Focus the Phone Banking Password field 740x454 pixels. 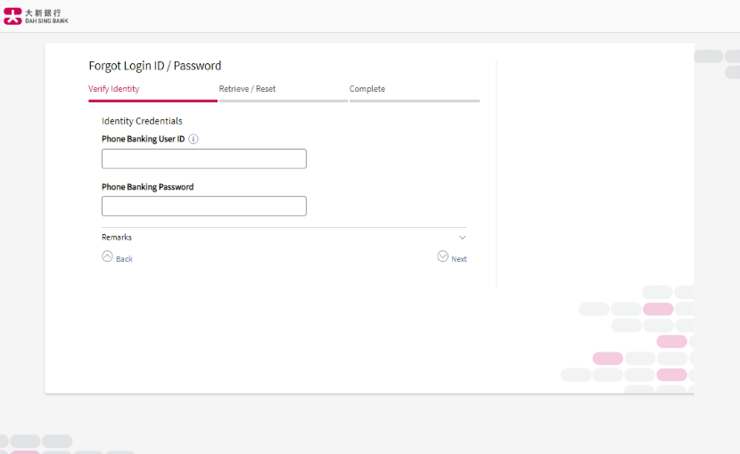[204, 206]
